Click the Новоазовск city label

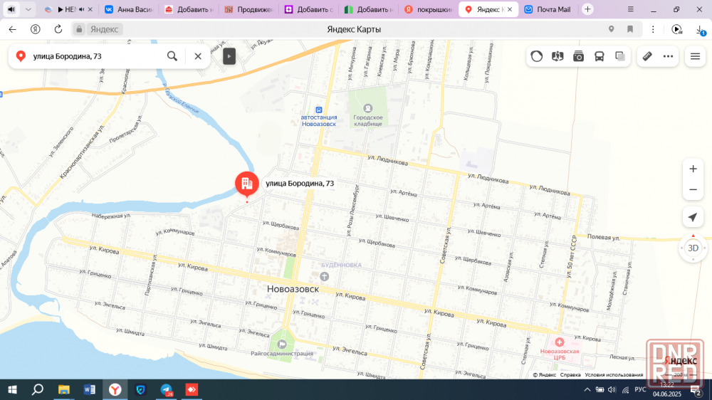pyautogui.click(x=293, y=289)
